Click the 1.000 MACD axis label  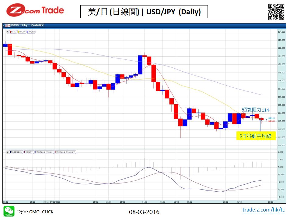click(x=281, y=152)
